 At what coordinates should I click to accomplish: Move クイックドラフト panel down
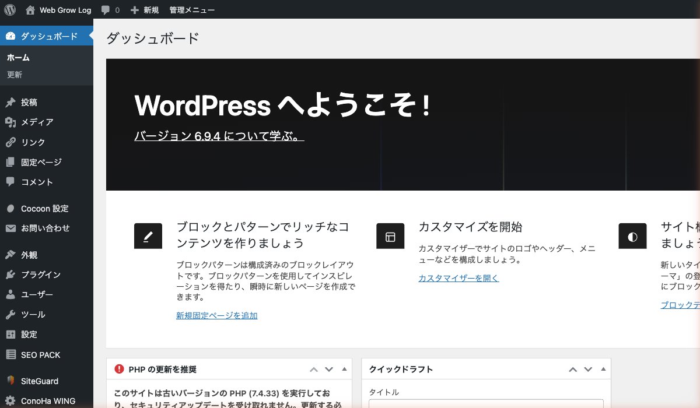(588, 370)
